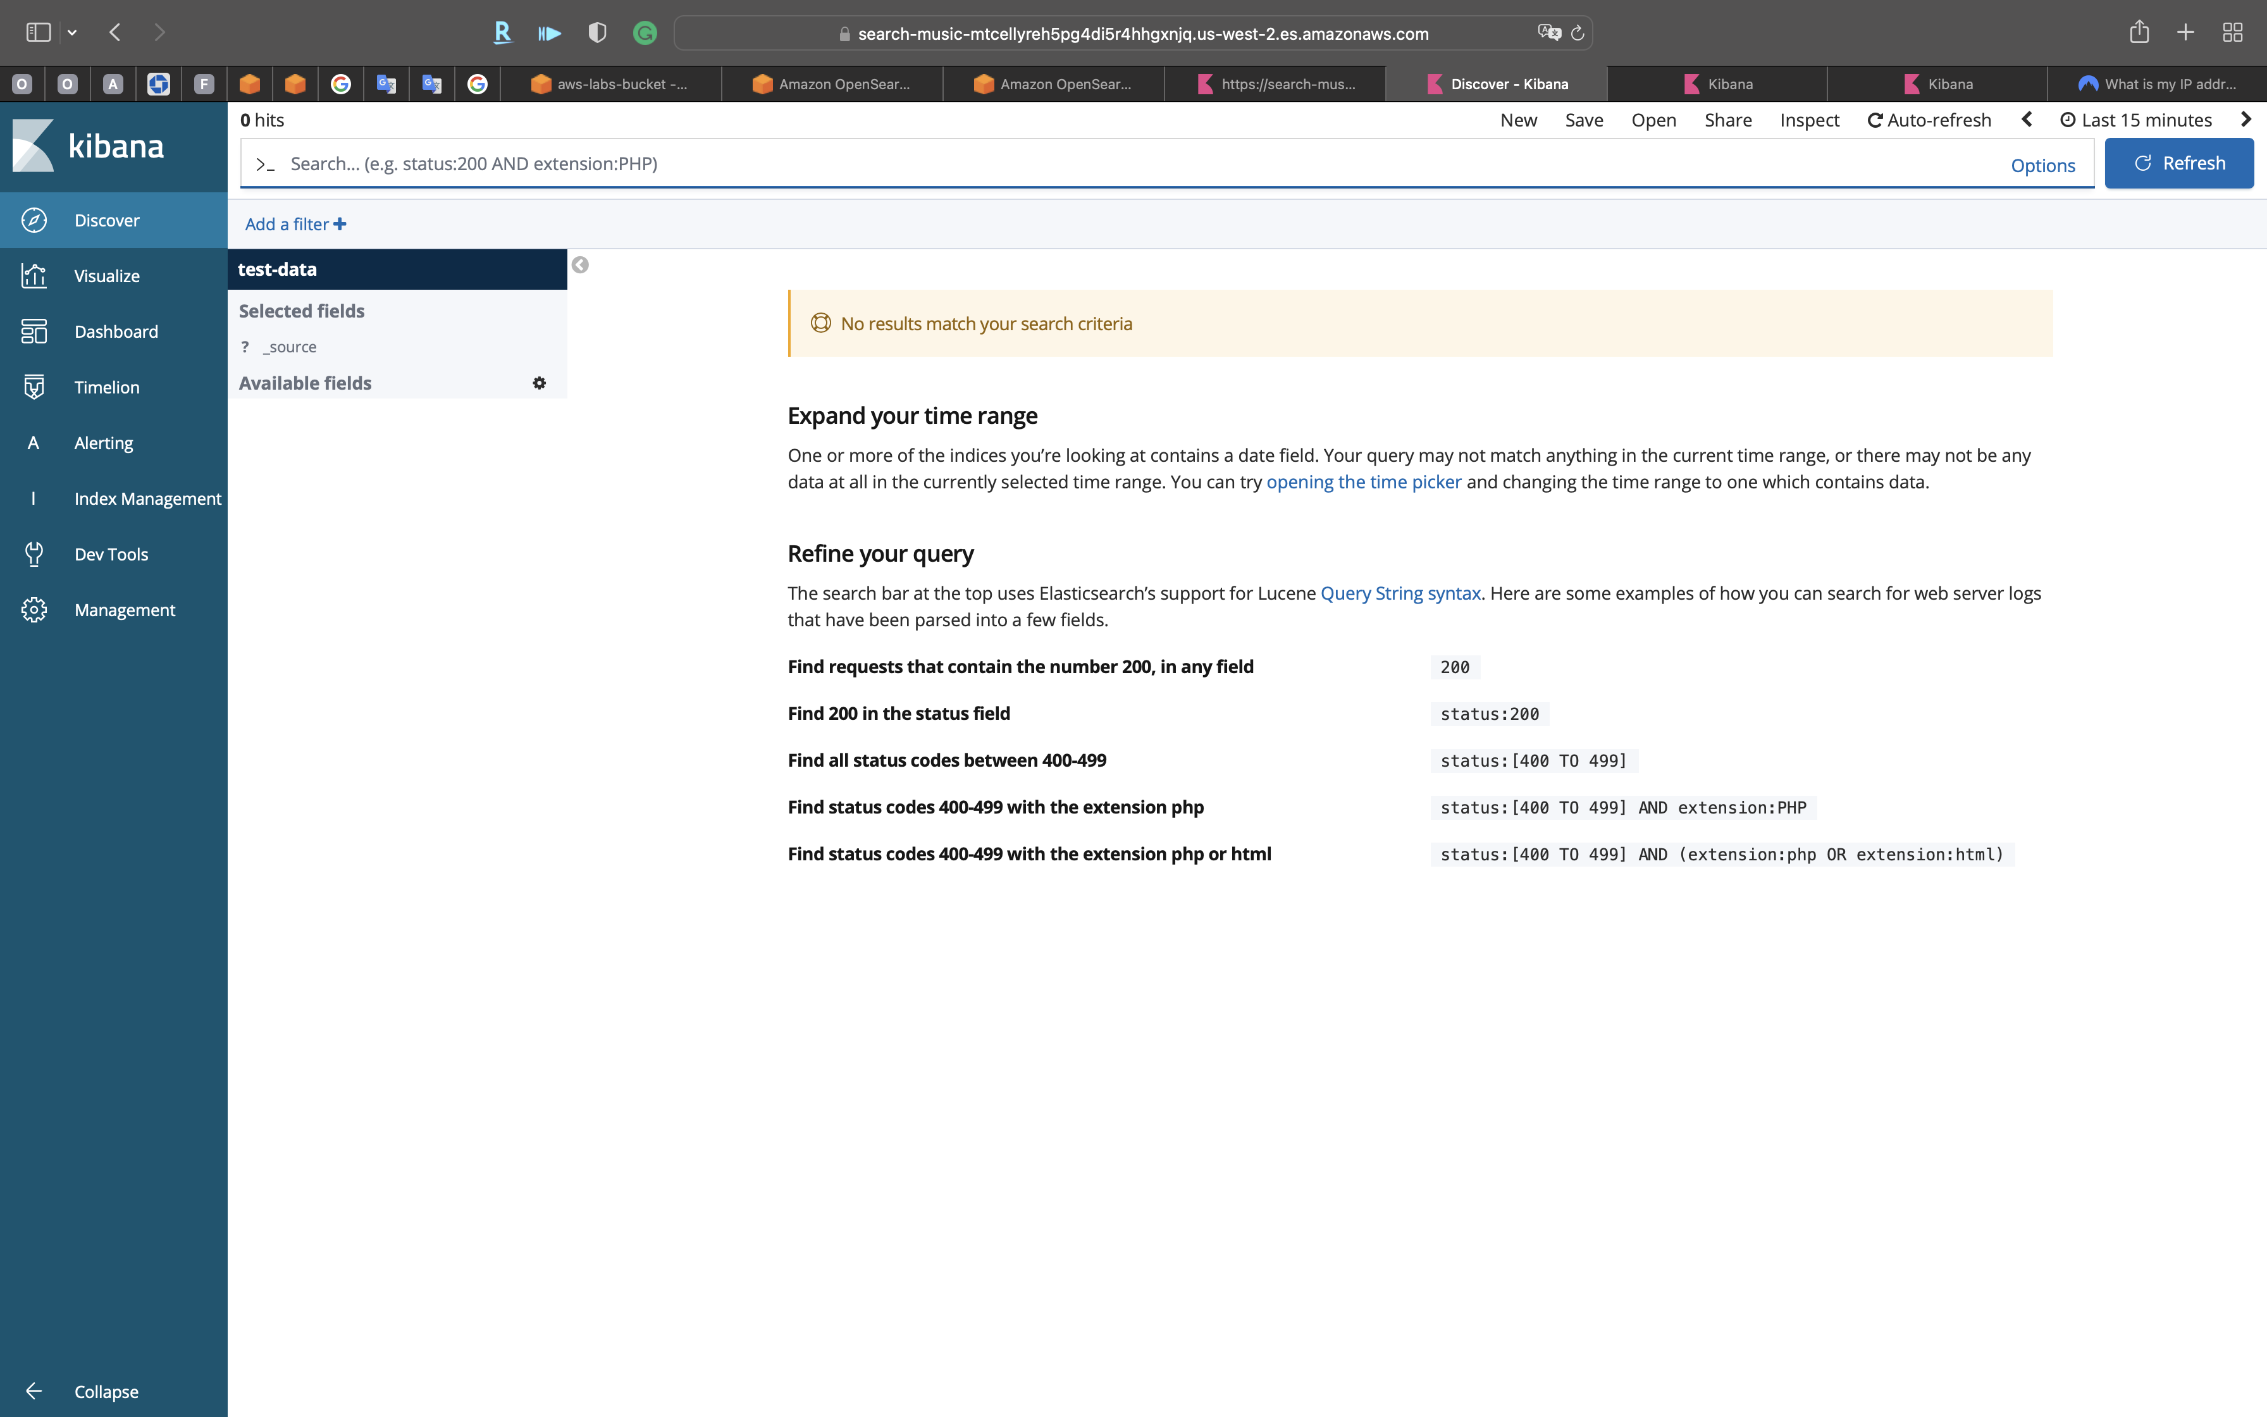This screenshot has height=1417, width=2267.
Task: Open the Dev Tools wrench icon
Action: click(x=34, y=554)
